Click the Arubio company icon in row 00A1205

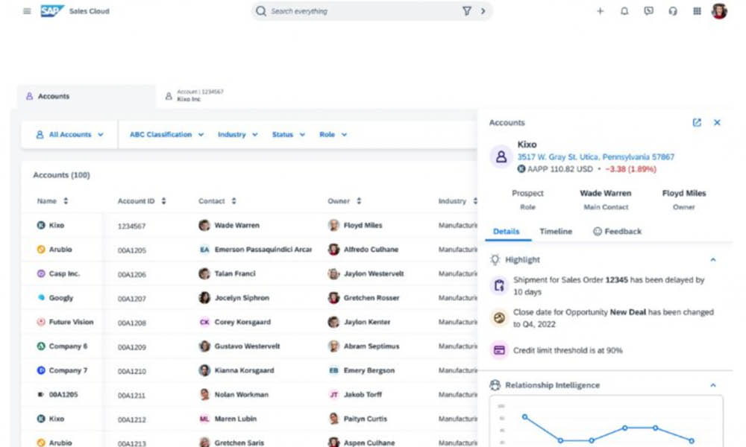[41, 249]
